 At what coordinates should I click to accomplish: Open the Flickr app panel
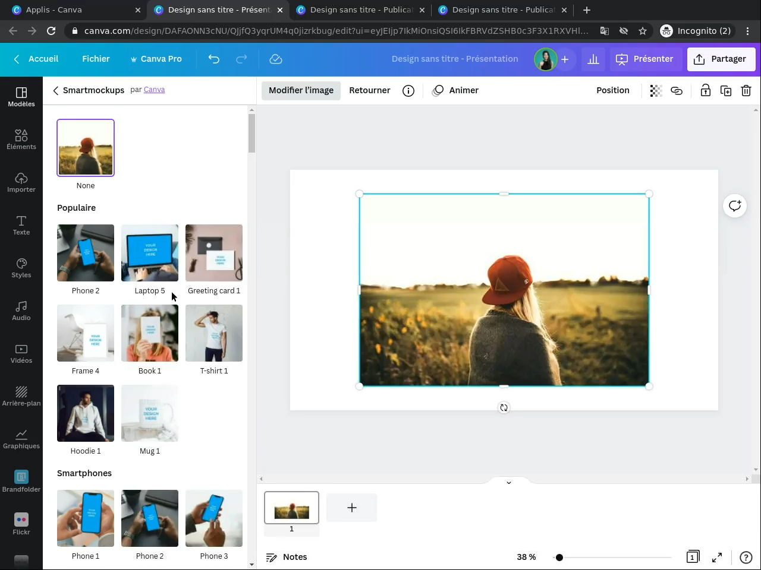pyautogui.click(x=21, y=524)
